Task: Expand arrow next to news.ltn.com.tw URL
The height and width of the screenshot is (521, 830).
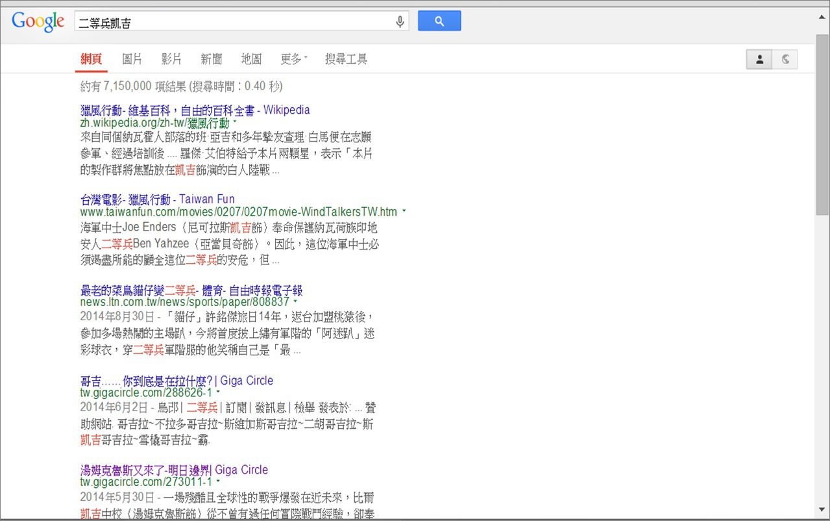Action: tap(296, 301)
